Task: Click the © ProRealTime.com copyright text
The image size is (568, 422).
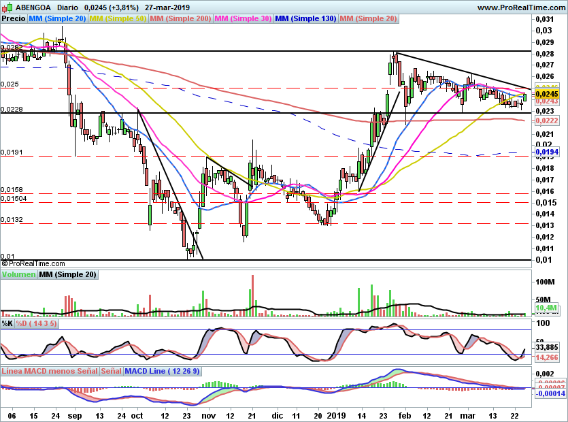Action: [x=33, y=263]
